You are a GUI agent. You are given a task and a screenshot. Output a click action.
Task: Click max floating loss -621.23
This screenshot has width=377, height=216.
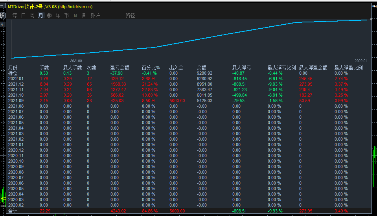[x=239, y=90]
